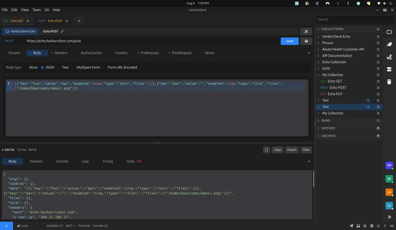The image size is (396, 230).
Task: Click the LA workspace avatar
Action: pyautogui.click(x=389, y=192)
